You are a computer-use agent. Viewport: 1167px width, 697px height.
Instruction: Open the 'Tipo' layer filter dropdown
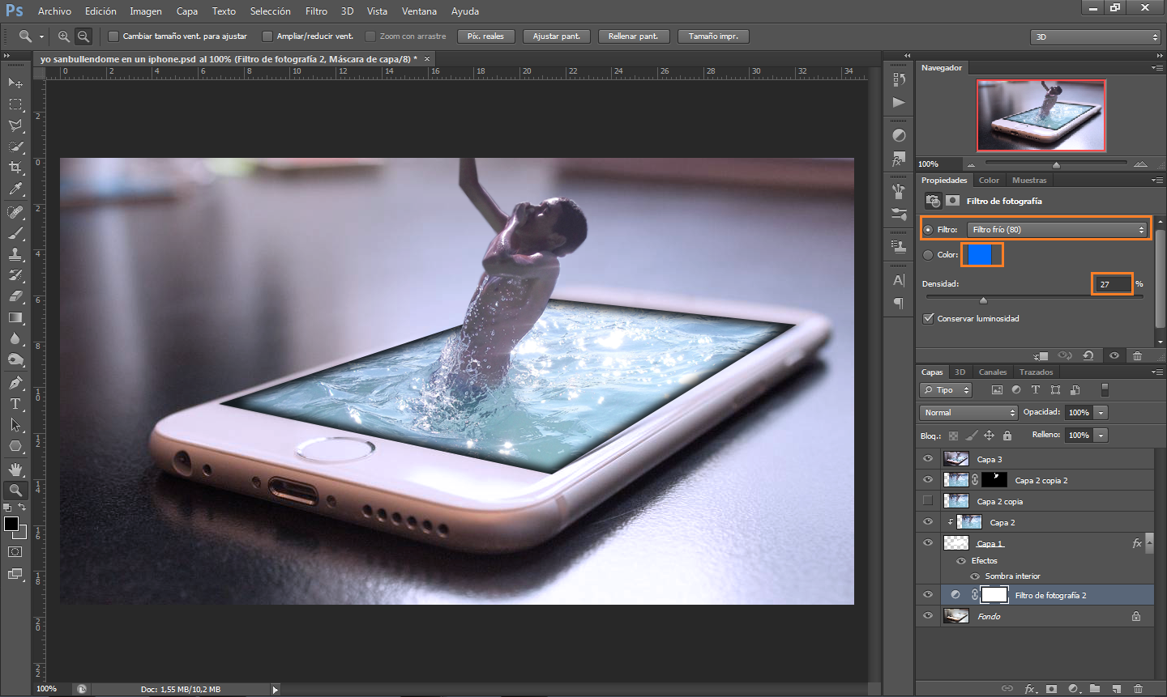point(946,390)
